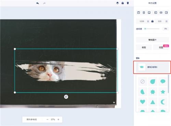Click the redo arrow in top toolbar
171x126 pixels.
point(44,3)
